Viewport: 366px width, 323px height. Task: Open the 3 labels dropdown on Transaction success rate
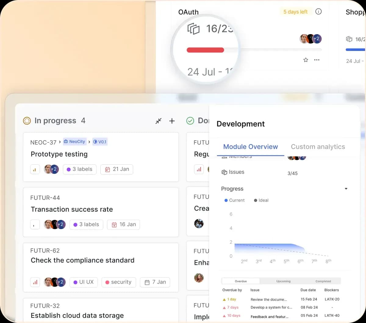[86, 224]
